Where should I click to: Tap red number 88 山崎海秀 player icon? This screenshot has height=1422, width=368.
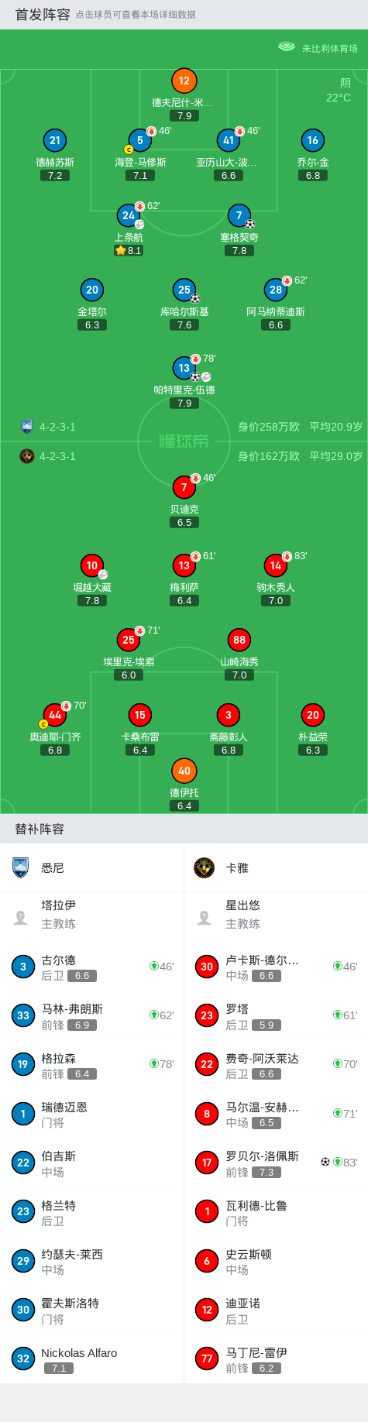pos(239,640)
